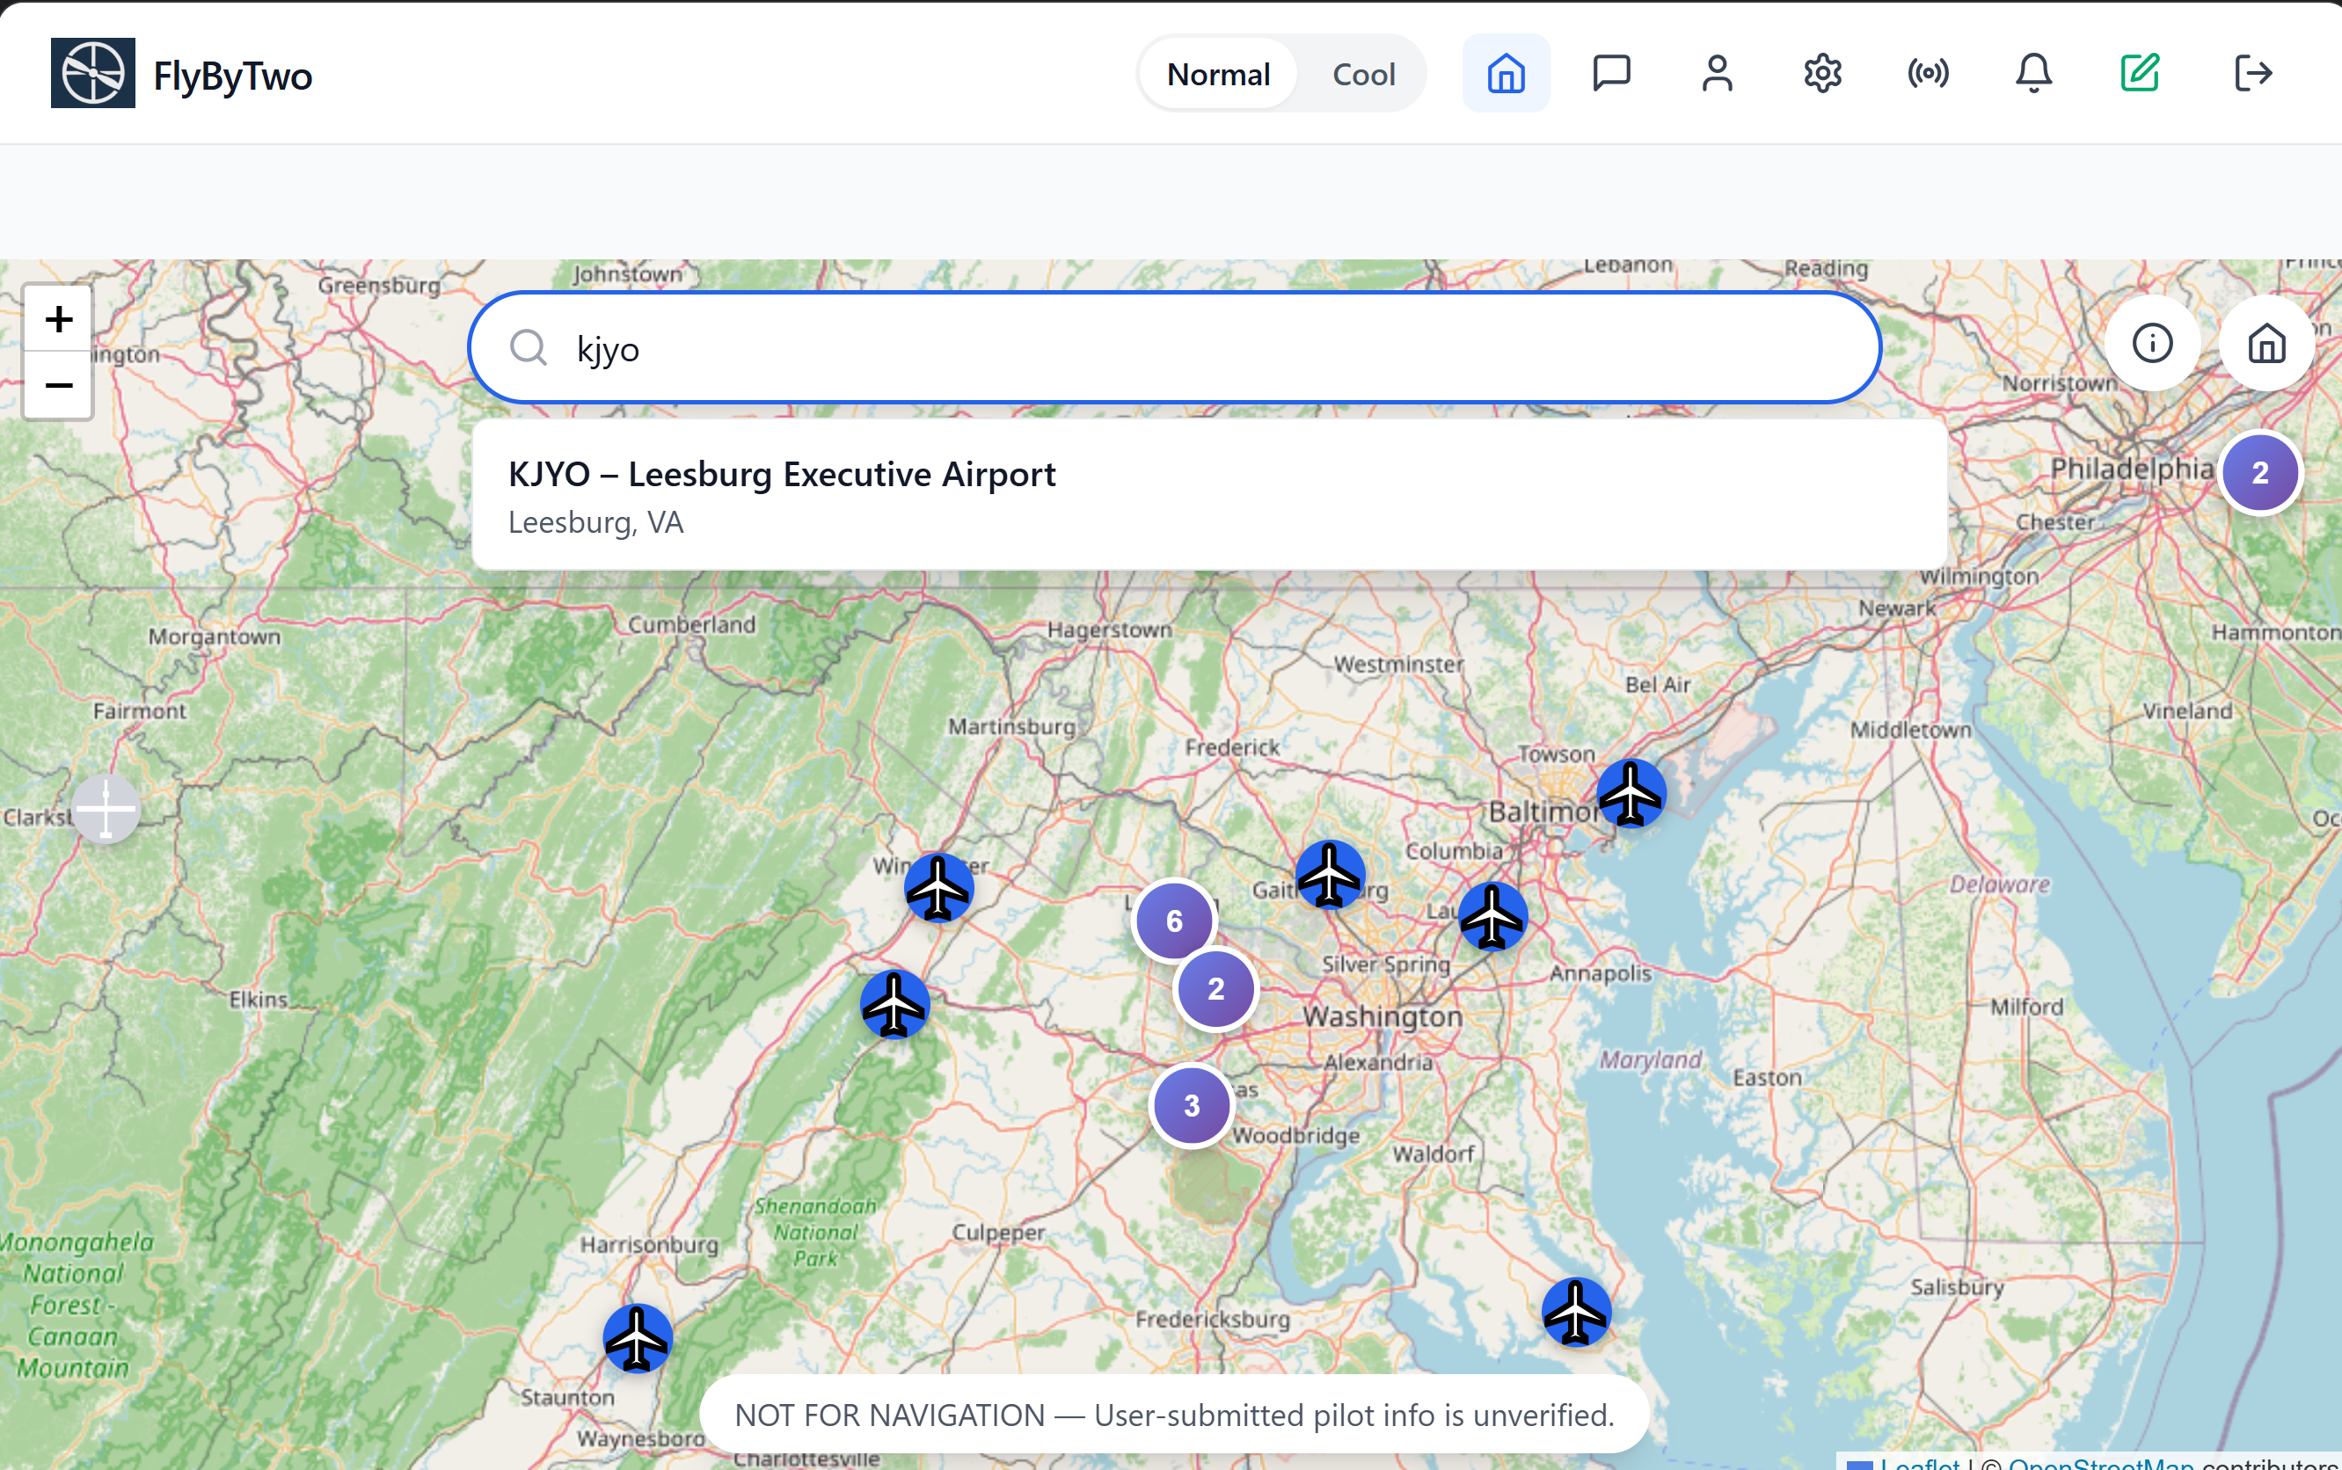Screen dimensions: 2342x1470
Task: Open the OpenStreetMap attribution link
Action: (2101, 1463)
